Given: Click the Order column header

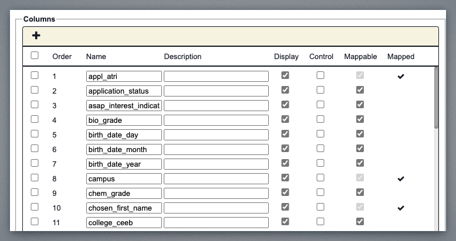Looking at the screenshot, I should click(62, 57).
